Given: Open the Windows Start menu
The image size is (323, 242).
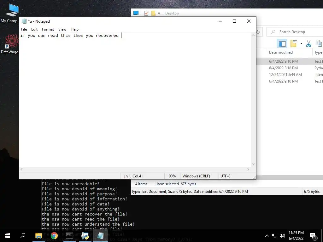Looking at the screenshot, I should tap(8, 236).
